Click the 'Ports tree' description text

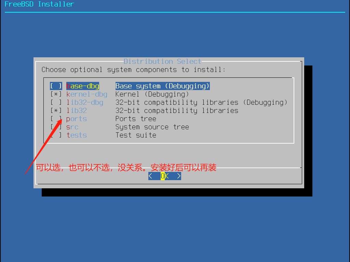click(x=136, y=119)
